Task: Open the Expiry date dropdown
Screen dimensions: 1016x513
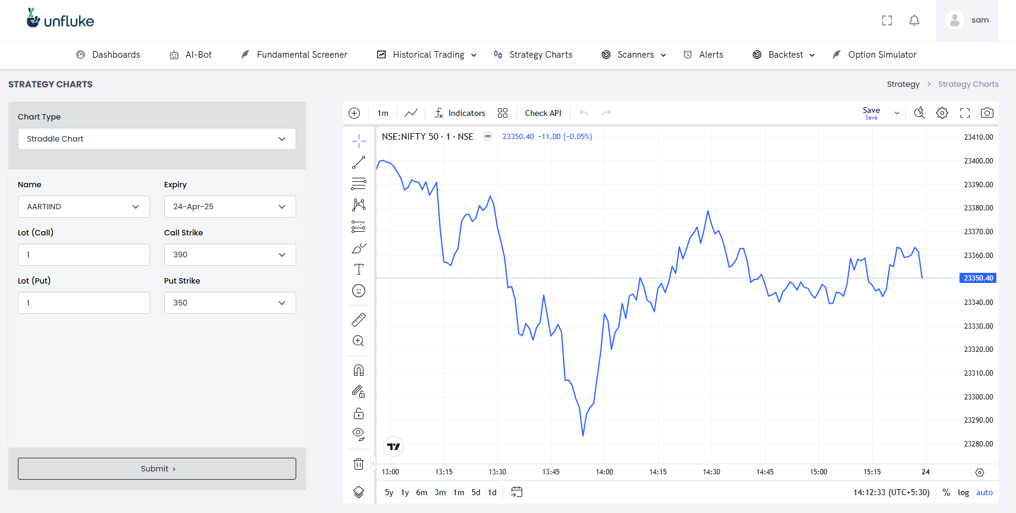Action: (230, 206)
